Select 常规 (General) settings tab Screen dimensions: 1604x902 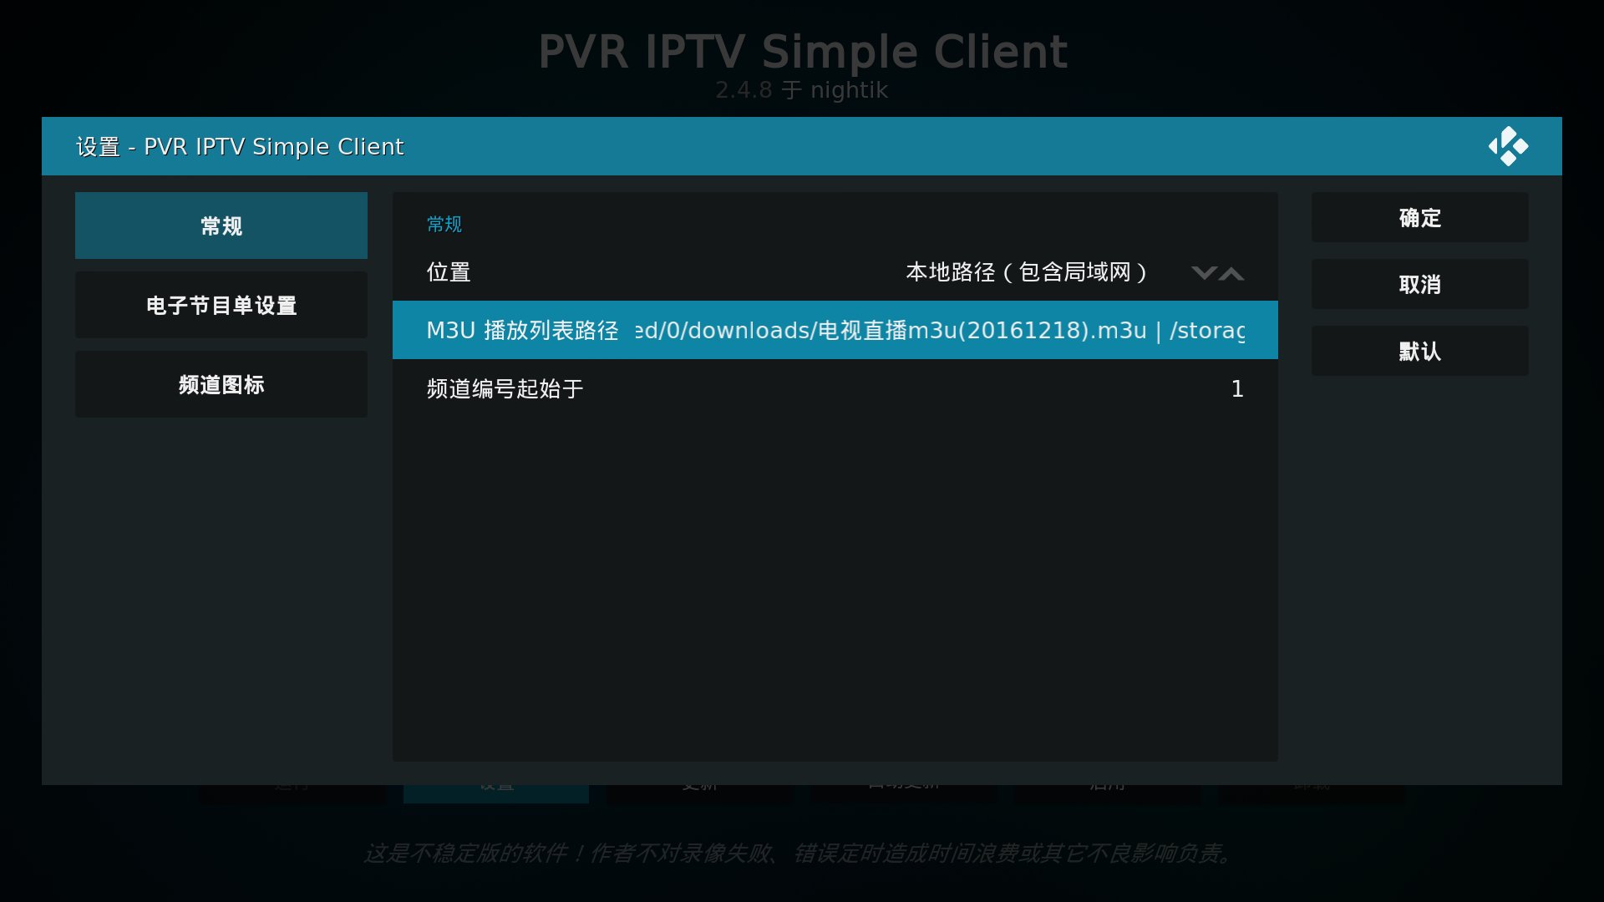pyautogui.click(x=221, y=225)
